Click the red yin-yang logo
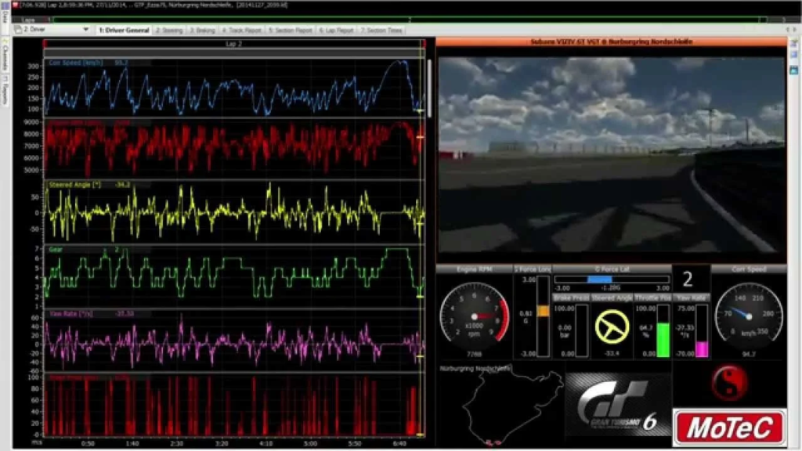This screenshot has height=451, width=802. 729,383
